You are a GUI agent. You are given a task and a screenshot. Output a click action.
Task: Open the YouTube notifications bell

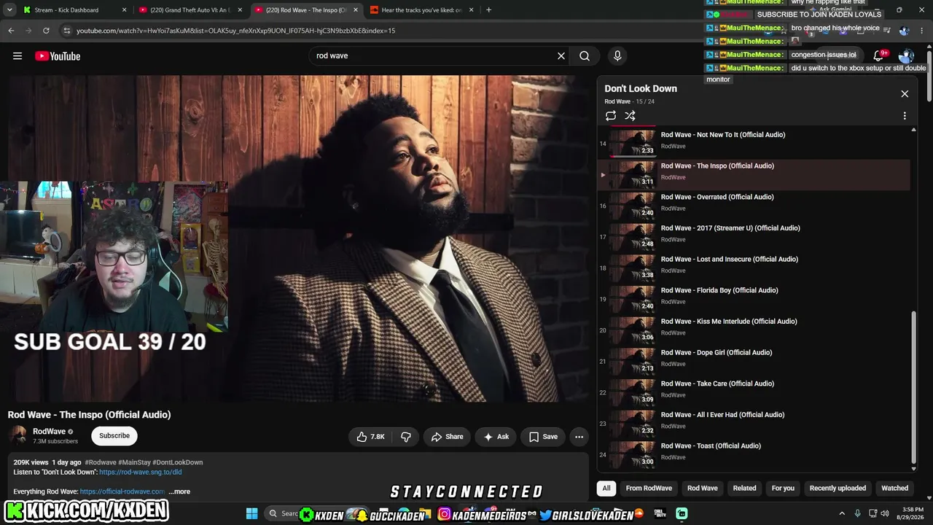point(878,56)
